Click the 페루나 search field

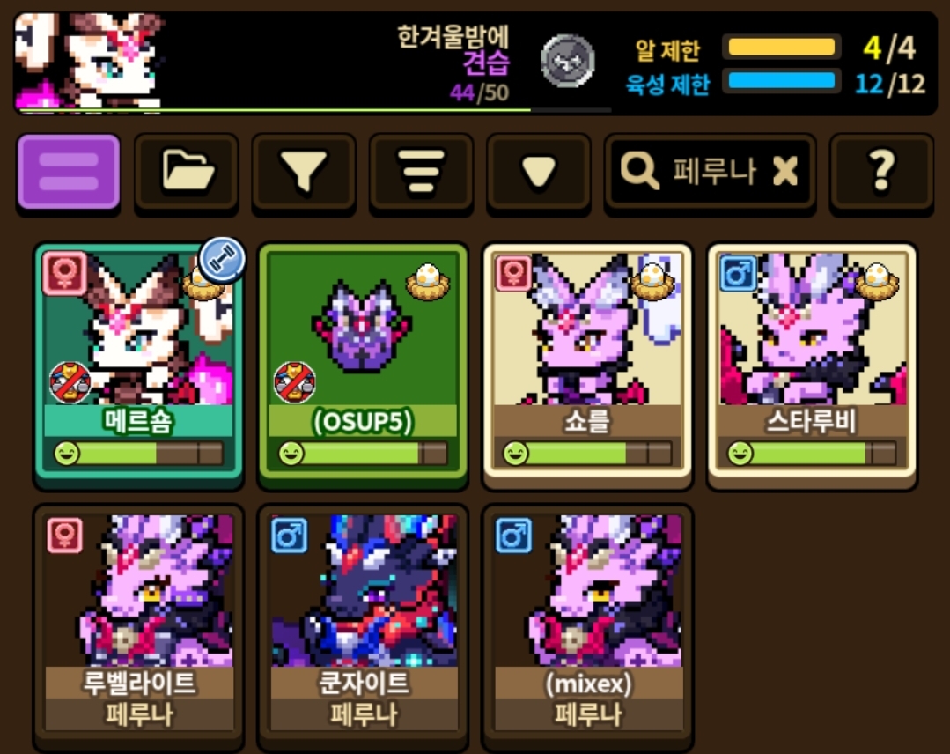(710, 173)
